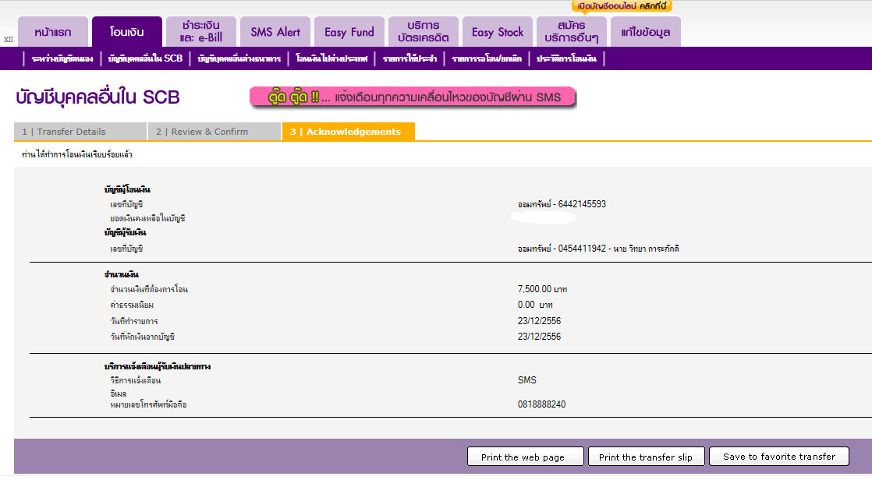872x480 pixels.
Task: Click the วันที่หักเงินจากบัญชี date value
Action: point(539,336)
